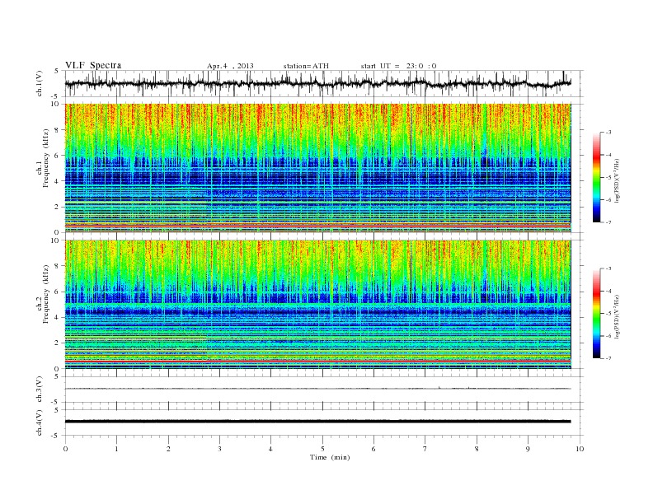Click the '8' kHz tick label of ch.1 spectrogram

(x=58, y=130)
